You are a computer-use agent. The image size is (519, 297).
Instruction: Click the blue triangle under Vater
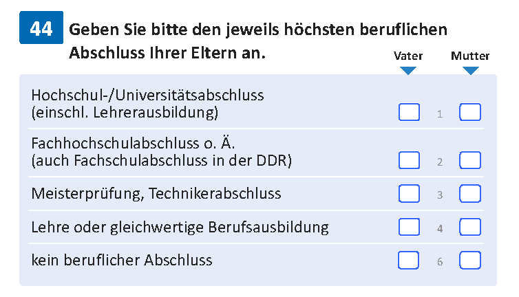coord(407,70)
